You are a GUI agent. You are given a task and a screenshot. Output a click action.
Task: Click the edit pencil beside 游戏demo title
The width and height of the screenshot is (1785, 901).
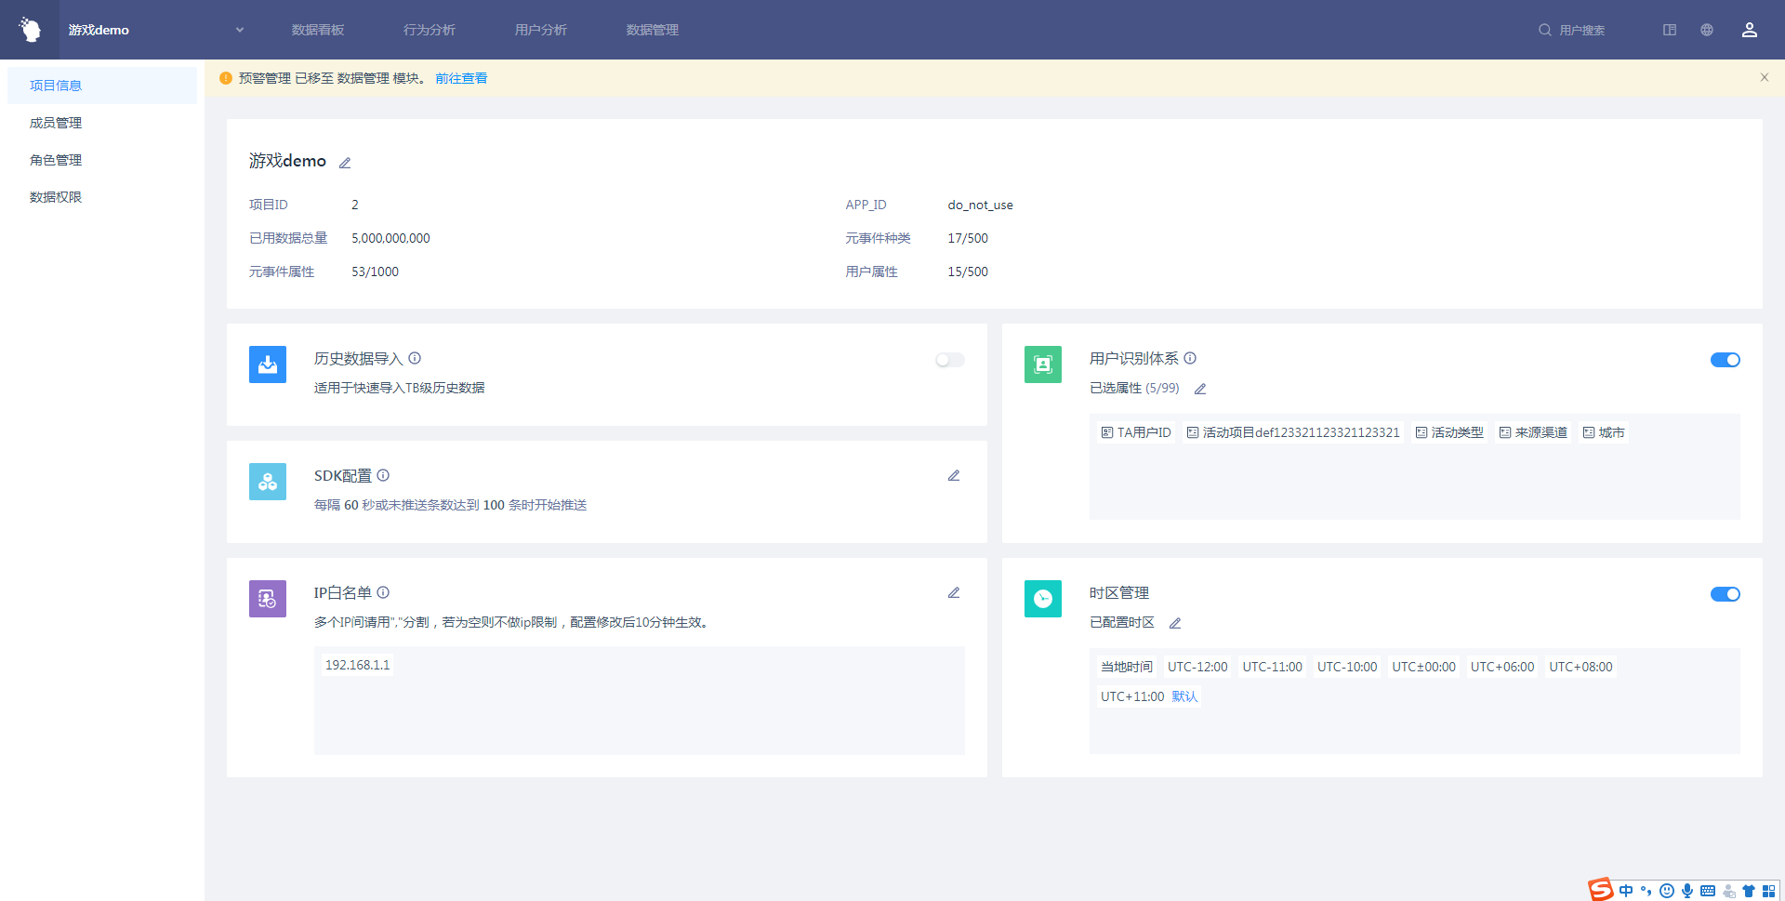coord(345,163)
